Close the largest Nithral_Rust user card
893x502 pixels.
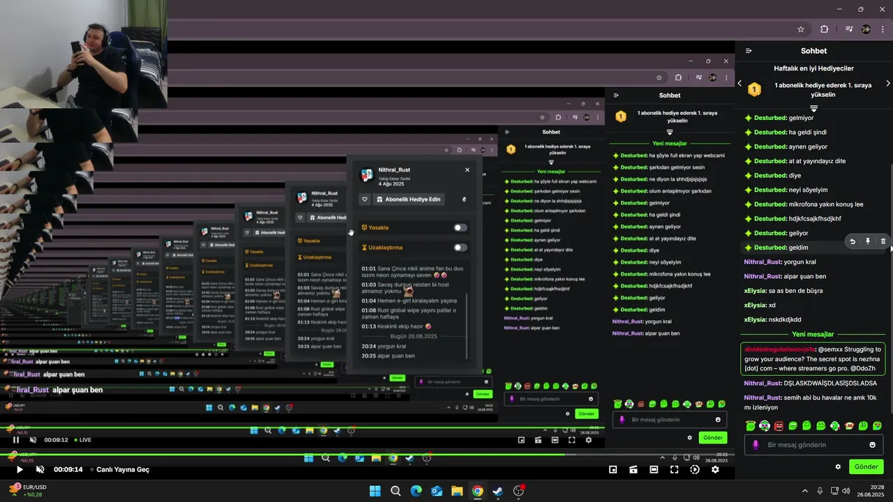click(x=467, y=170)
